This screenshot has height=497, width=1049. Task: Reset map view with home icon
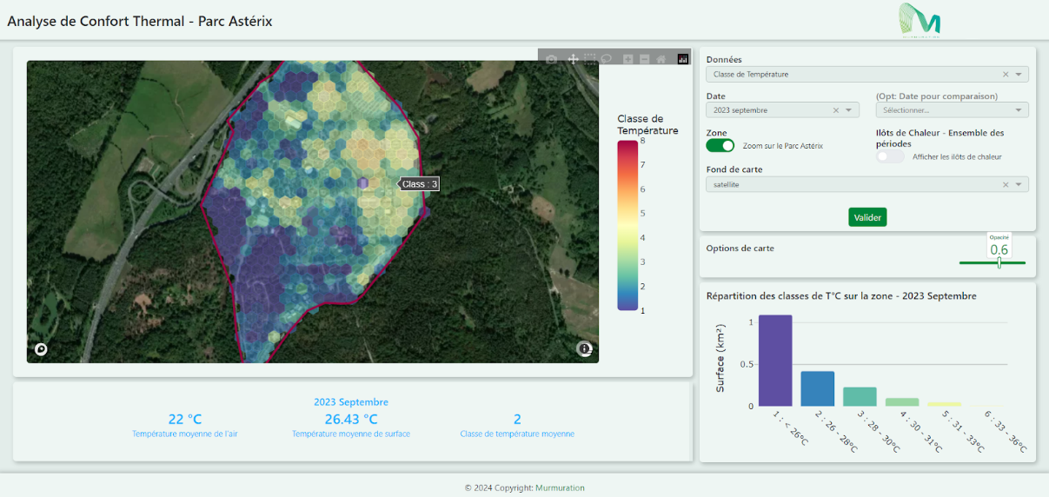click(x=661, y=59)
